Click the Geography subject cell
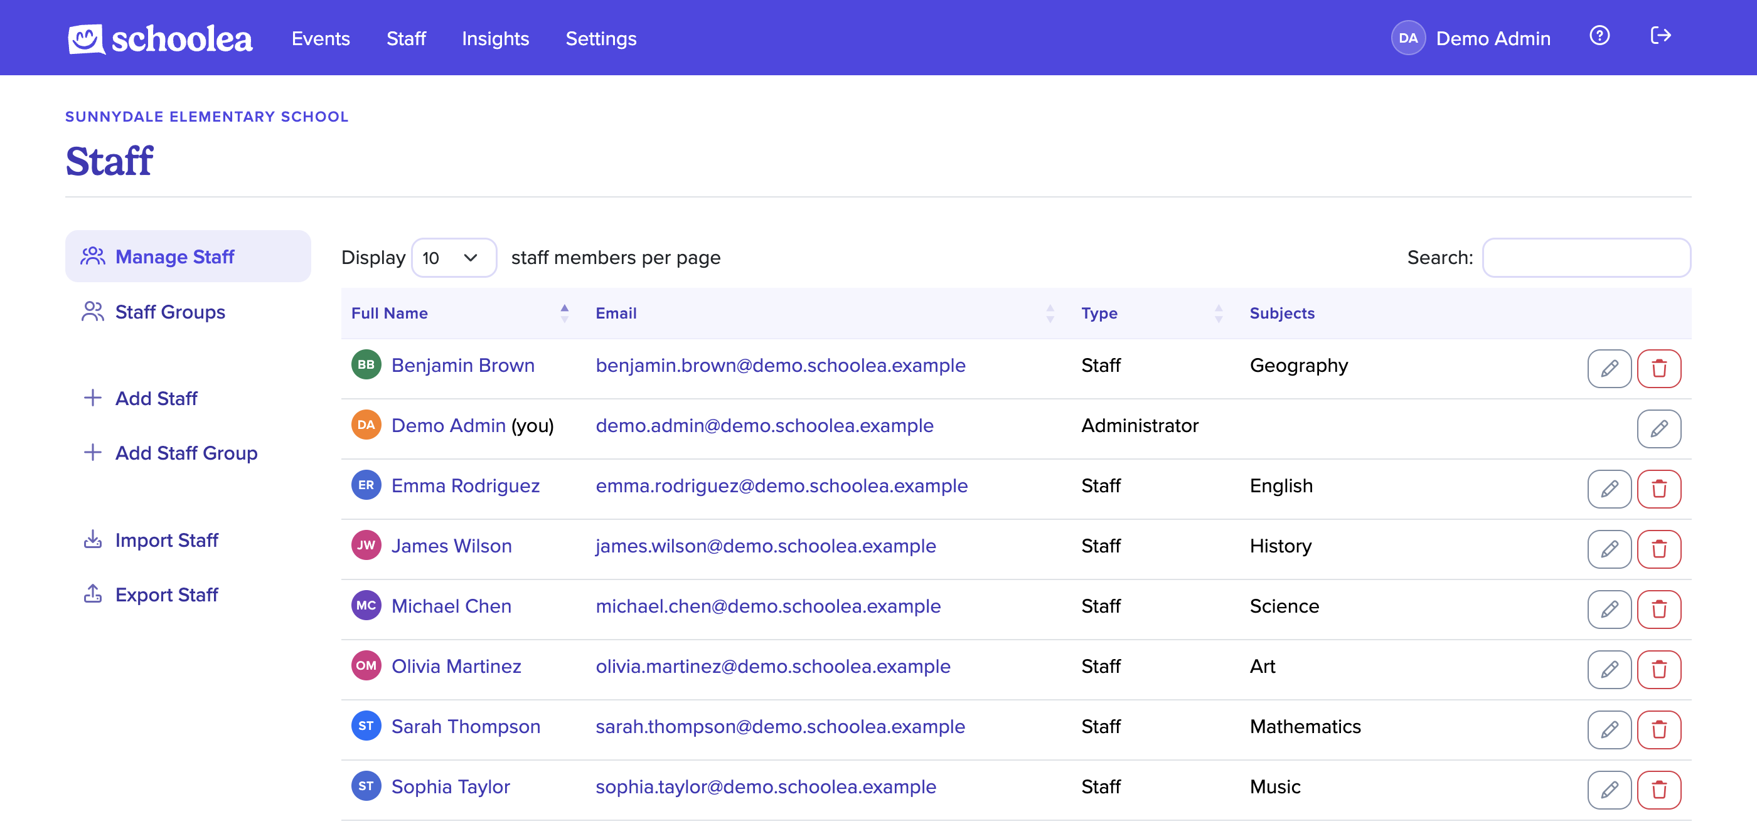This screenshot has width=1757, height=824. (1299, 366)
